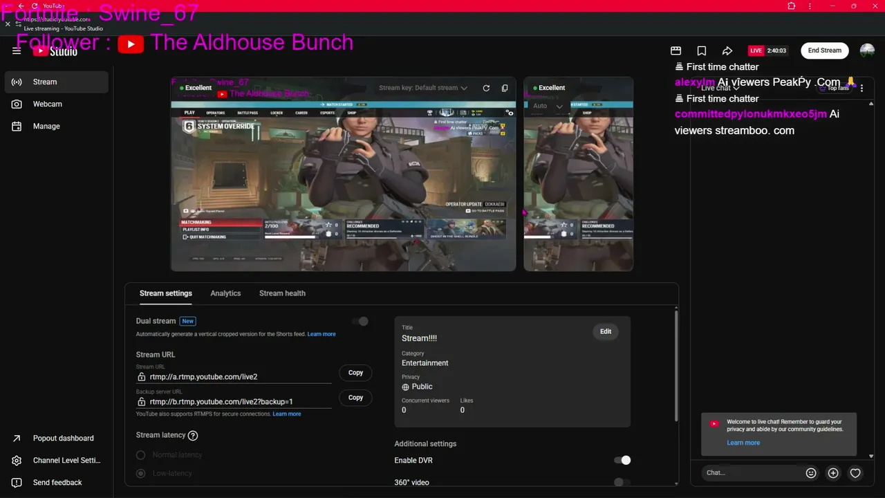The width and height of the screenshot is (885, 498).
Task: Click the vertical Shorts stream preview
Action: click(x=579, y=174)
